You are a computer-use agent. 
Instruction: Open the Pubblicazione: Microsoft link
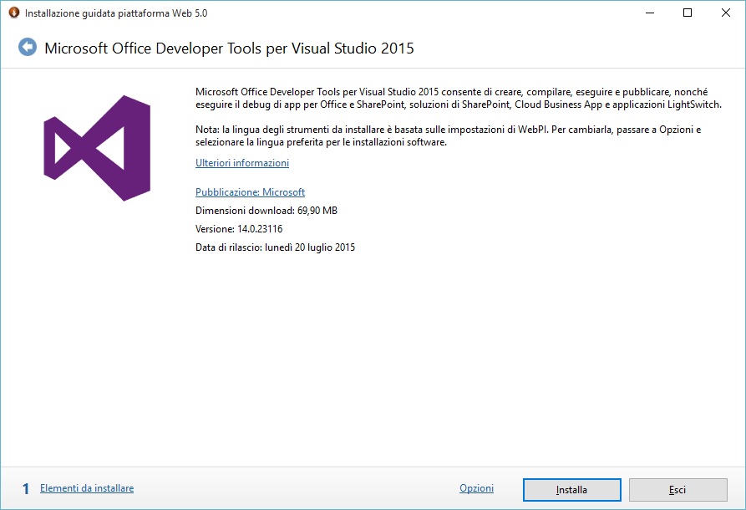point(251,192)
